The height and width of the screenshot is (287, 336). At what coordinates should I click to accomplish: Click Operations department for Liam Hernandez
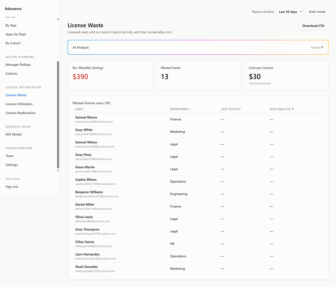(178, 256)
